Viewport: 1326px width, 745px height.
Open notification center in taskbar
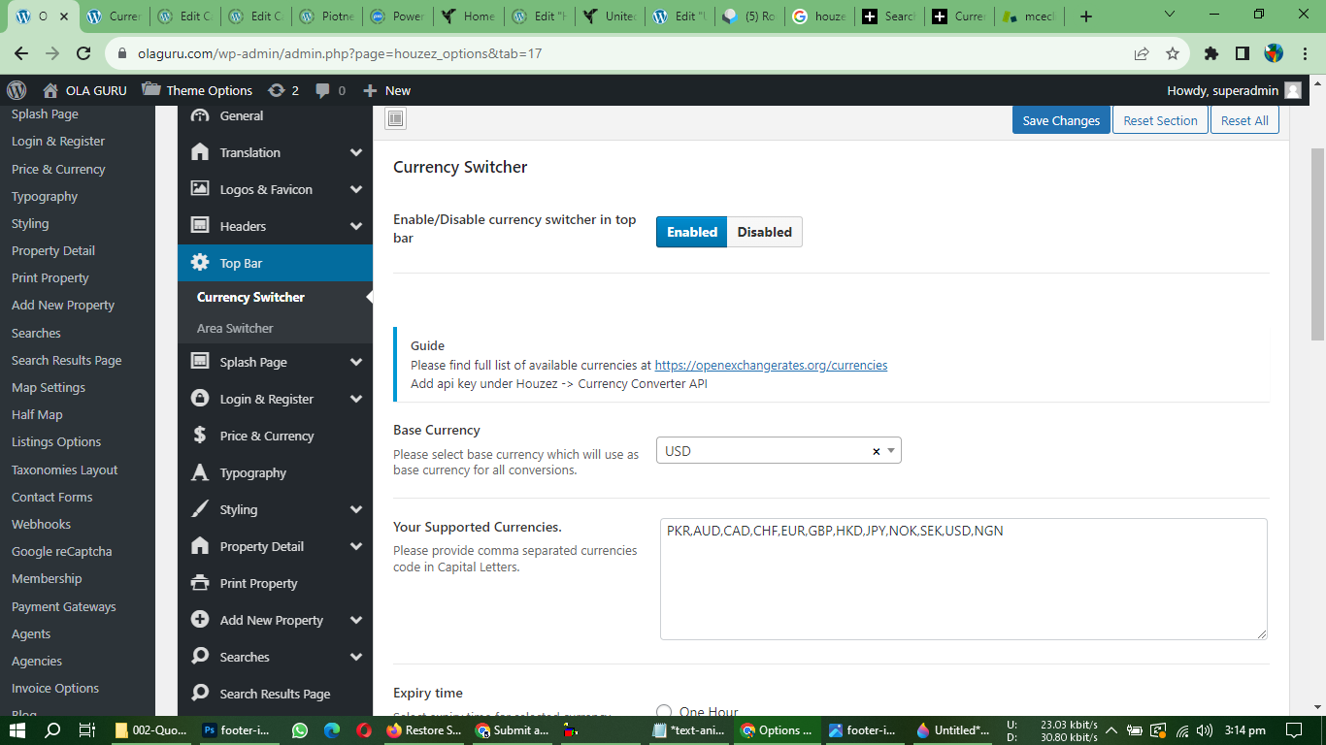[1294, 730]
